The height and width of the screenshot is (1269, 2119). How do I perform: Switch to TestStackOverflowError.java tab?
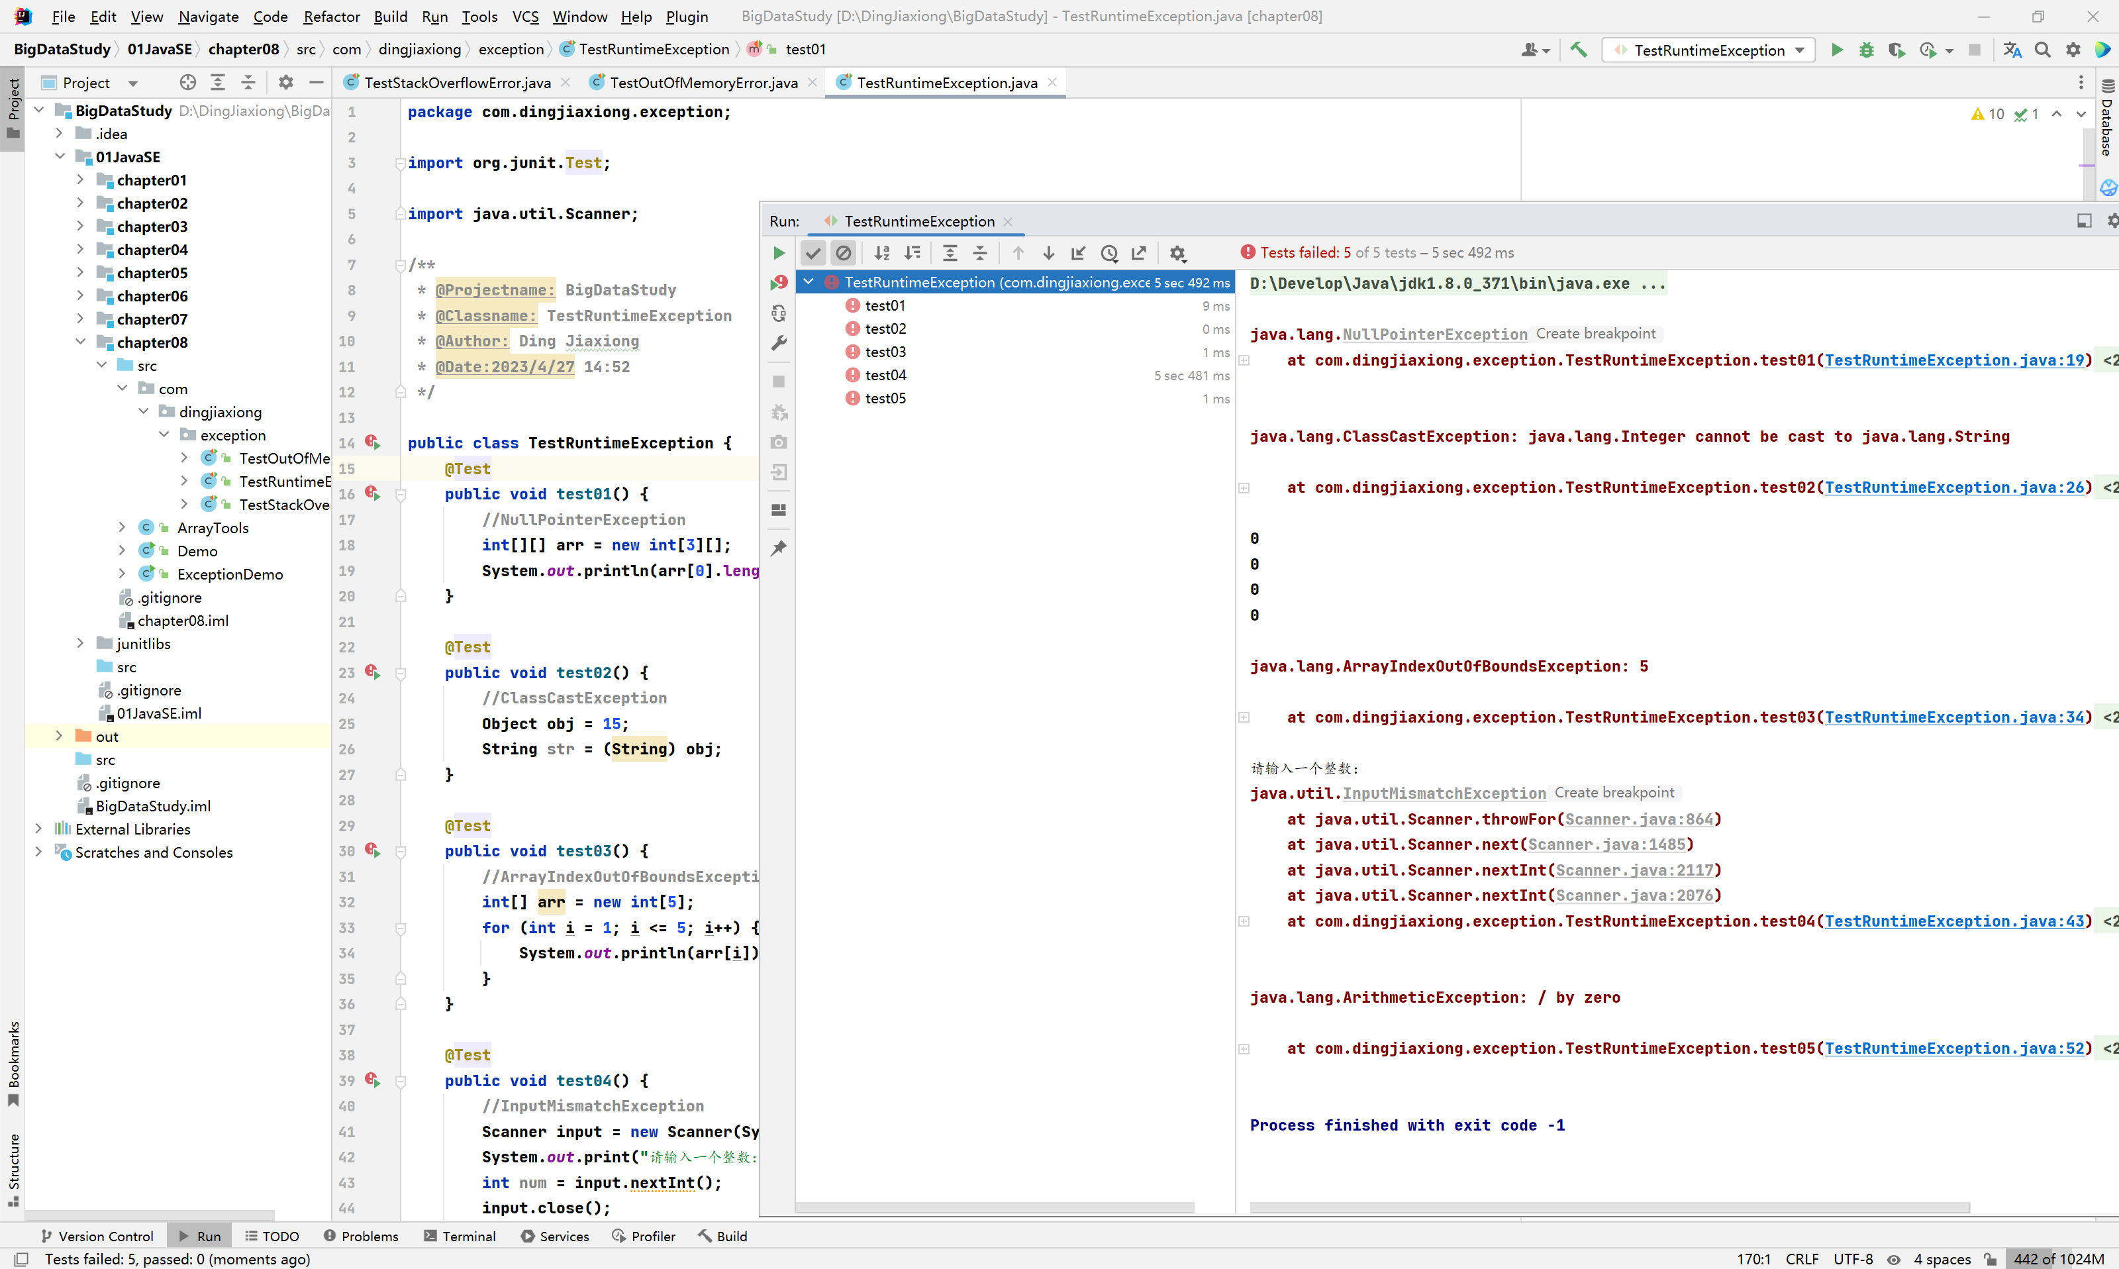point(456,82)
